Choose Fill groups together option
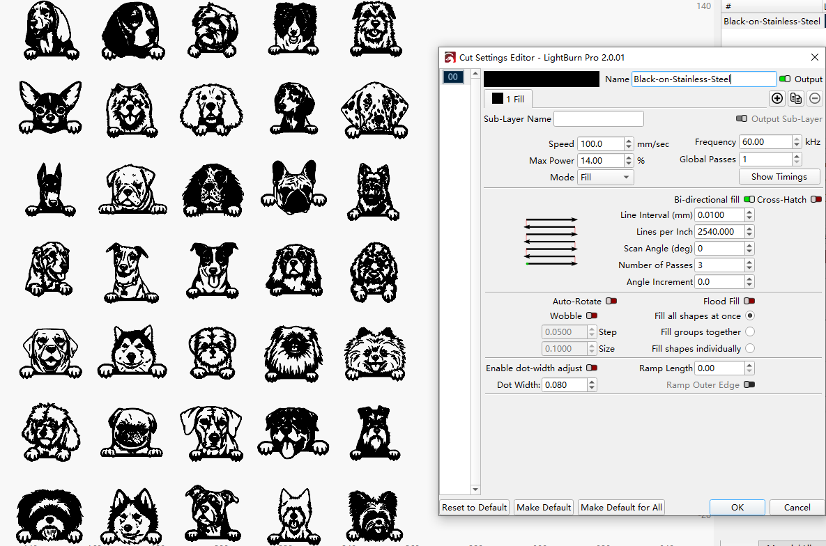The width and height of the screenshot is (826, 546). tap(750, 332)
